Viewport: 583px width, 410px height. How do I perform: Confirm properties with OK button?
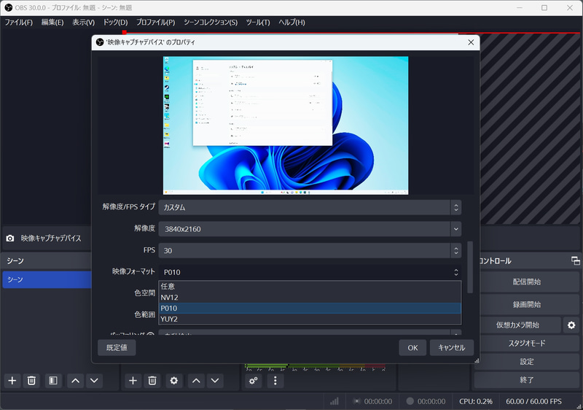pyautogui.click(x=412, y=347)
